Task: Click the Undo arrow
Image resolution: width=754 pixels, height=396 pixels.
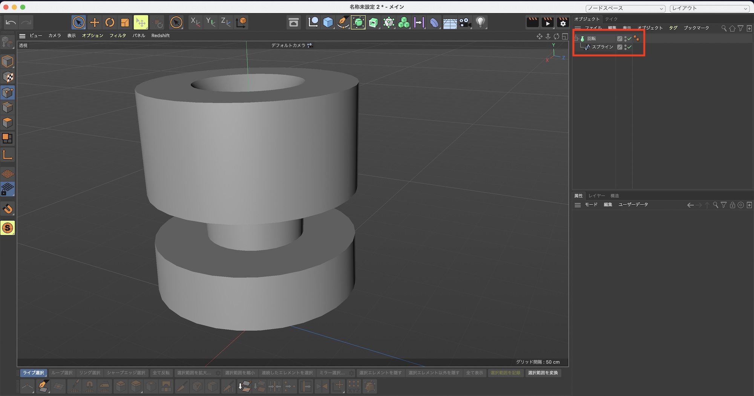Action: (x=11, y=23)
